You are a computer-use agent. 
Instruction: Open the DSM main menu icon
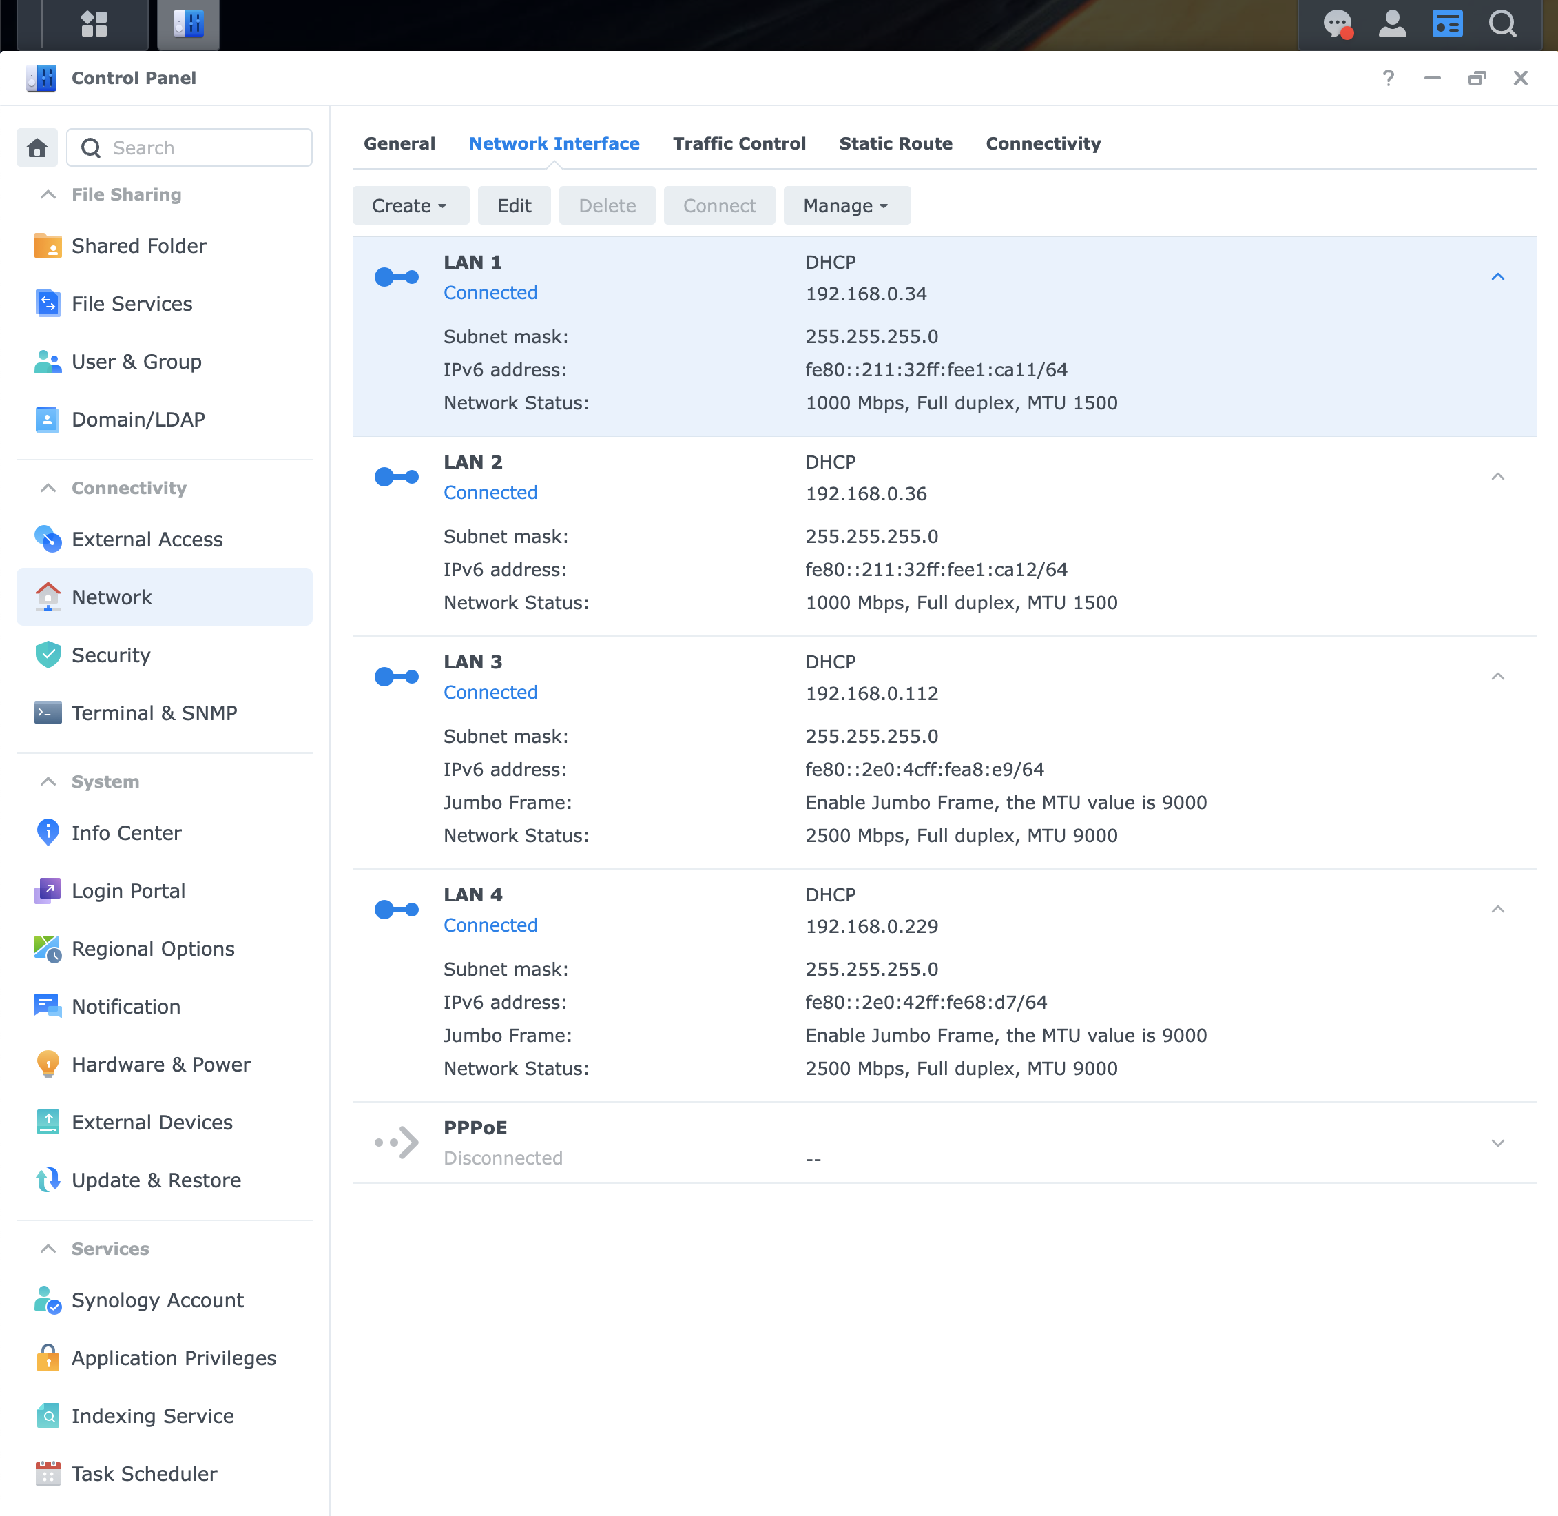click(94, 24)
